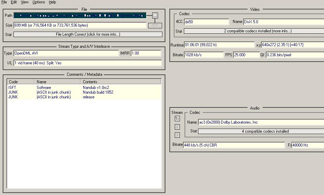Click the Size field showing 699 MB
Viewport: 324px width, 195px height.
(x=80, y=25)
